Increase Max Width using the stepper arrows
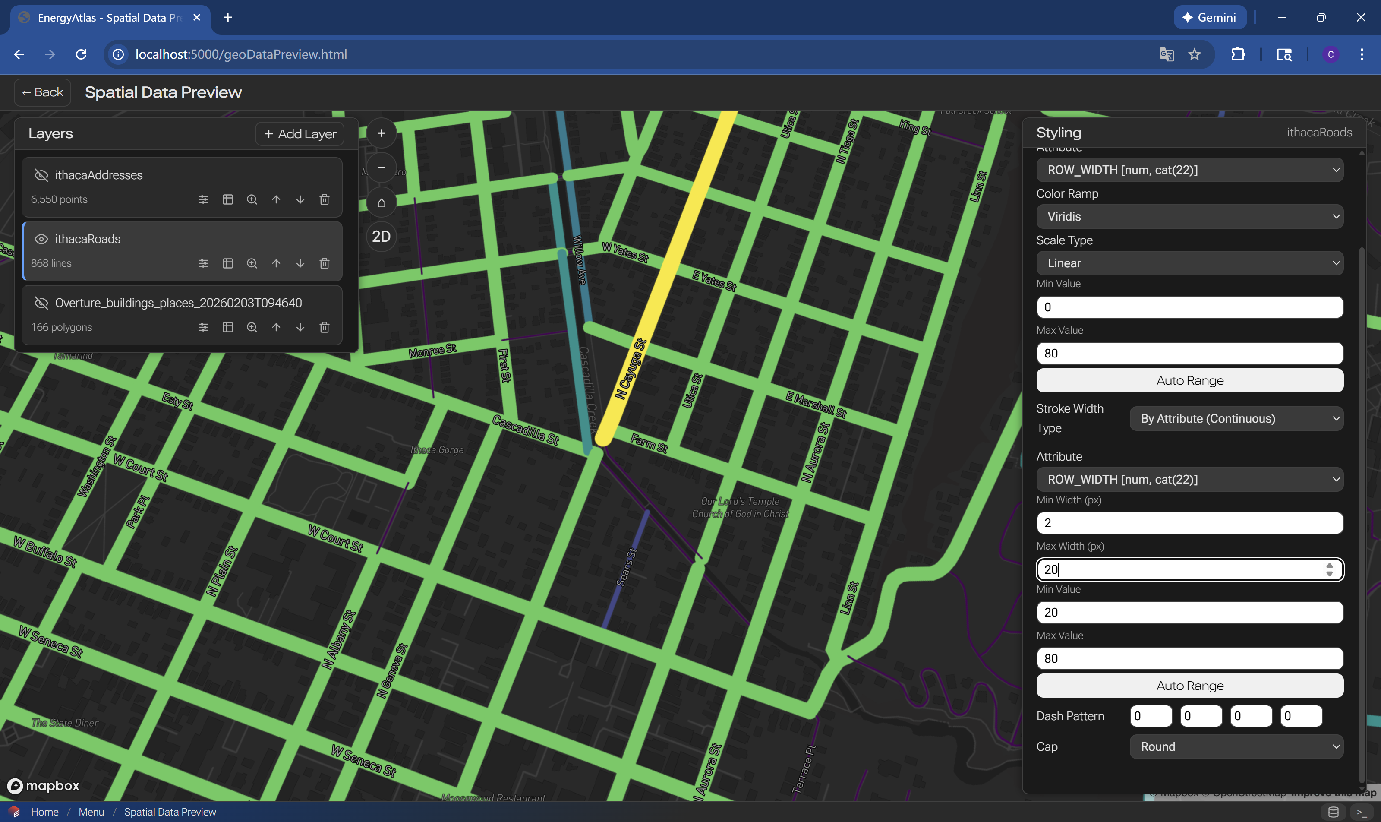The height and width of the screenshot is (822, 1381). coord(1330,569)
